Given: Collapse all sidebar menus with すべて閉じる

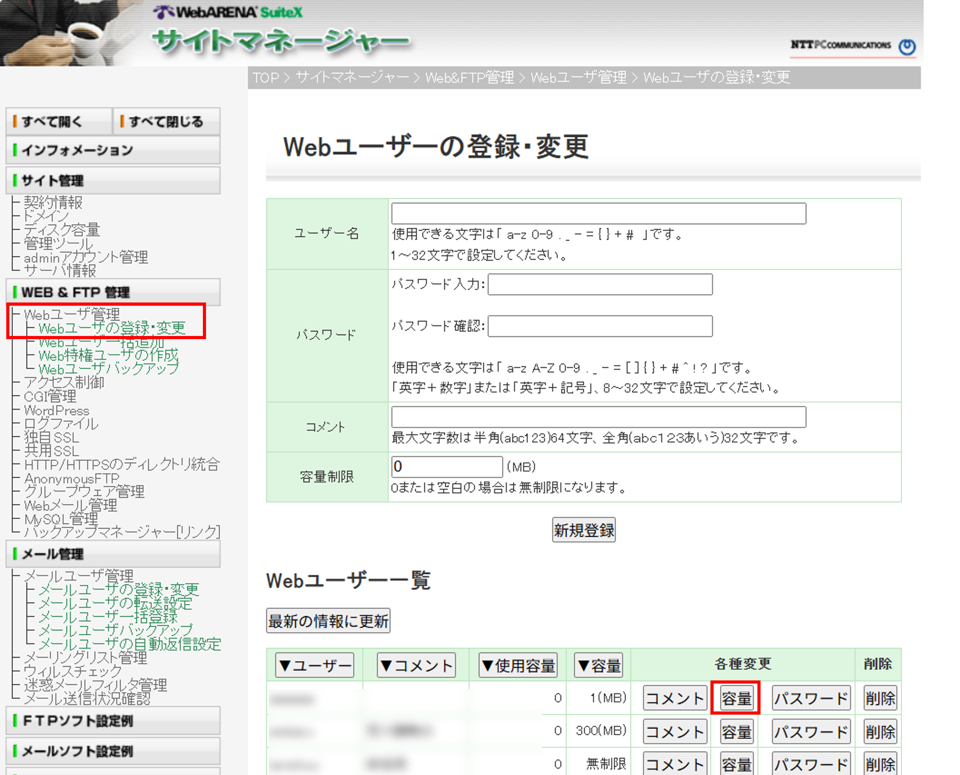Looking at the screenshot, I should [x=166, y=121].
